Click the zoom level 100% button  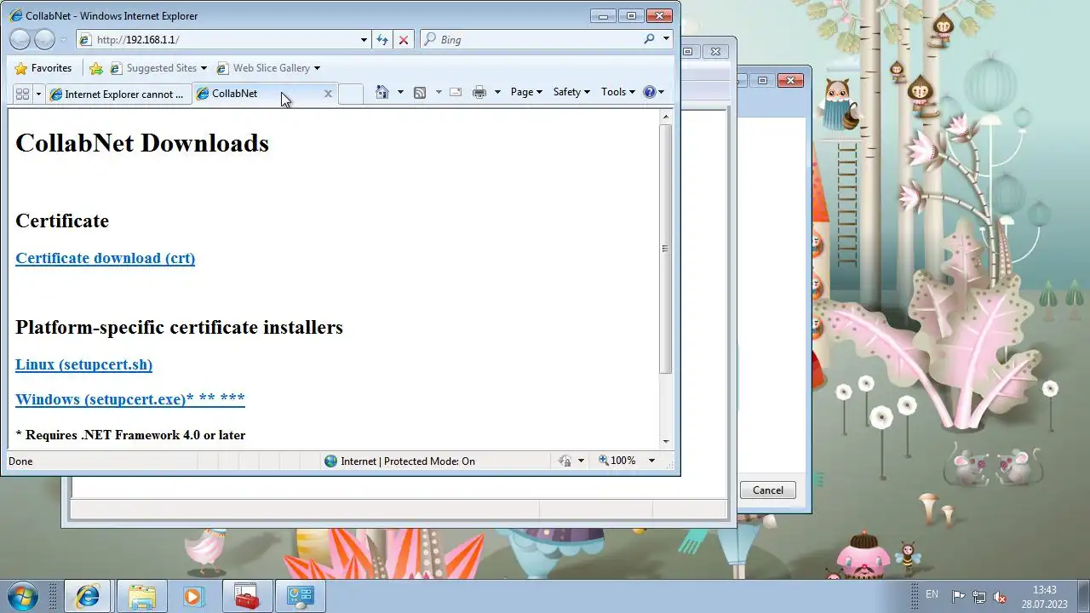[617, 461]
